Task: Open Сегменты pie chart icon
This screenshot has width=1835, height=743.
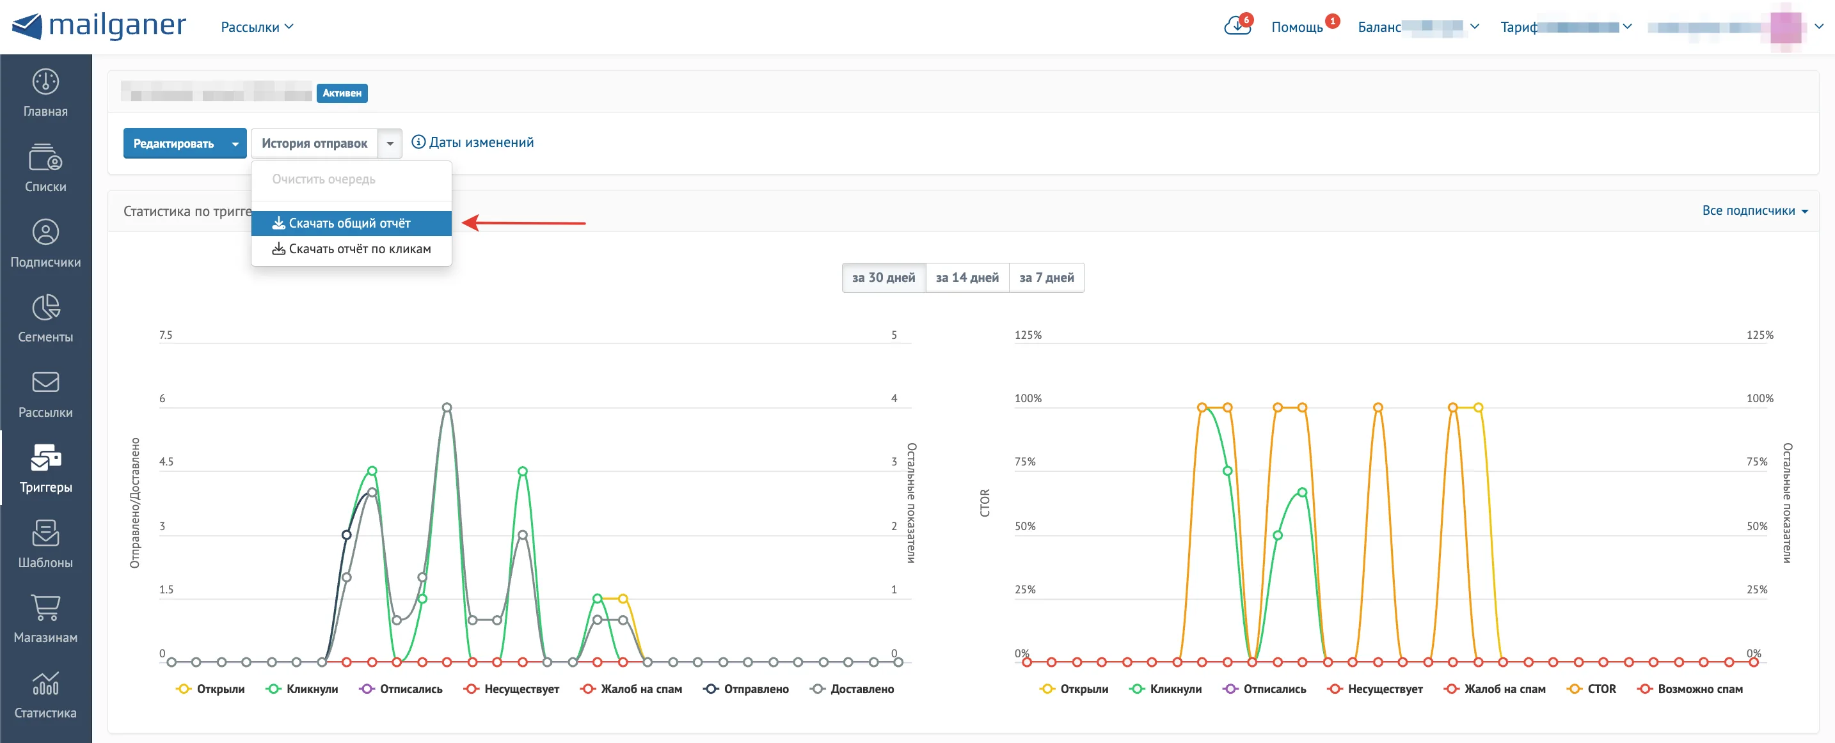Action: (45, 308)
